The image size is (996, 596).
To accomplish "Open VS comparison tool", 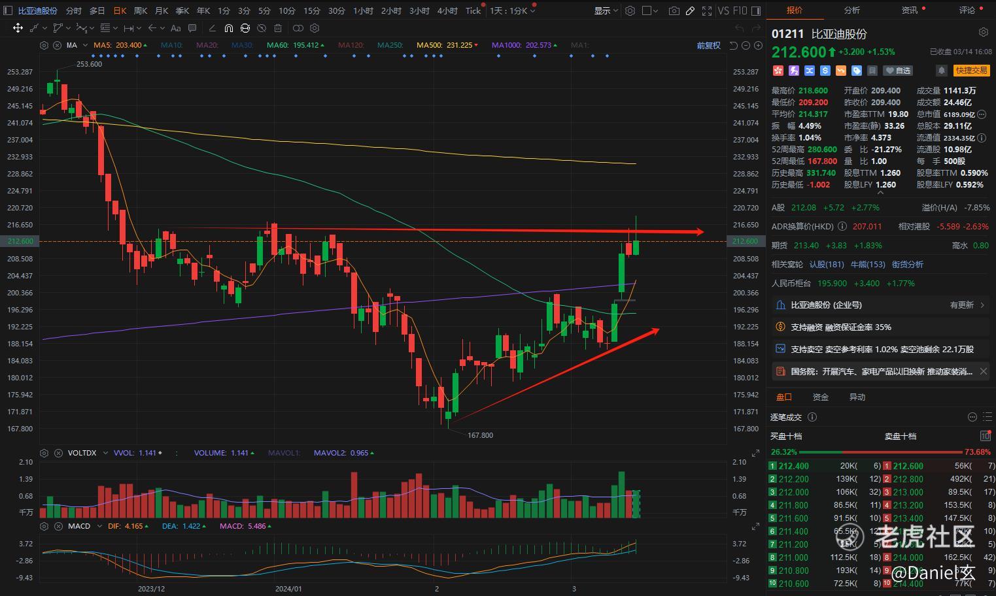I will pos(723,10).
